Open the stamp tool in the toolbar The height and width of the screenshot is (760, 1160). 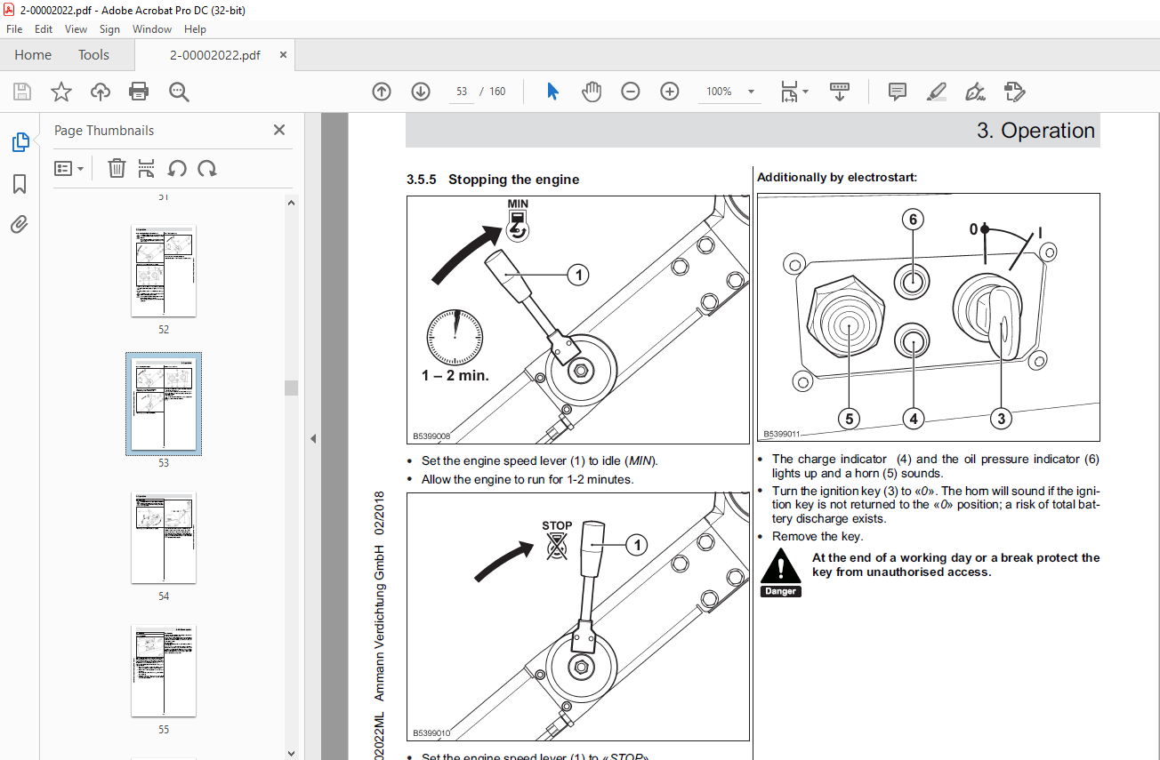1015,92
